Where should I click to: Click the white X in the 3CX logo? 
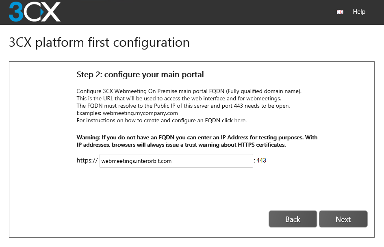(x=51, y=12)
